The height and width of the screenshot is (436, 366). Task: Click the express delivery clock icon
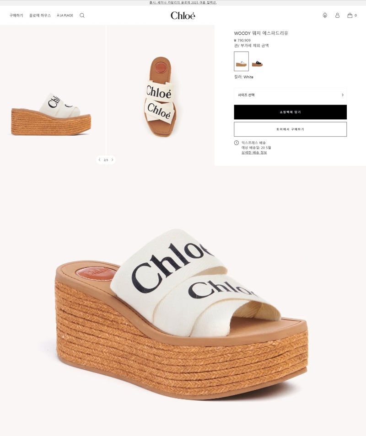pyautogui.click(x=237, y=143)
